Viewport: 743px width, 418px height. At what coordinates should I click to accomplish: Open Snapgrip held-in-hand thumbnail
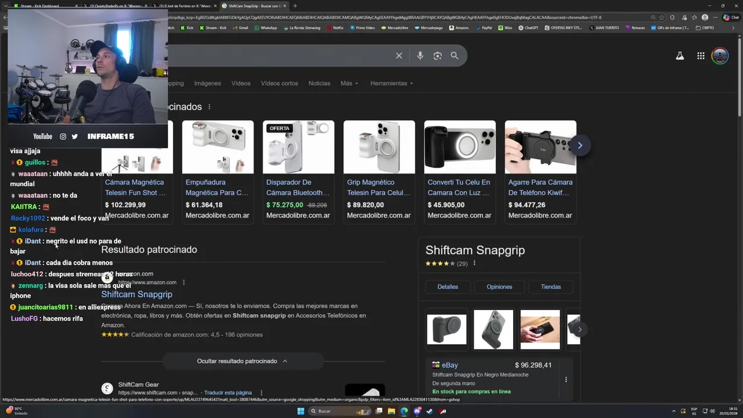pos(540,329)
